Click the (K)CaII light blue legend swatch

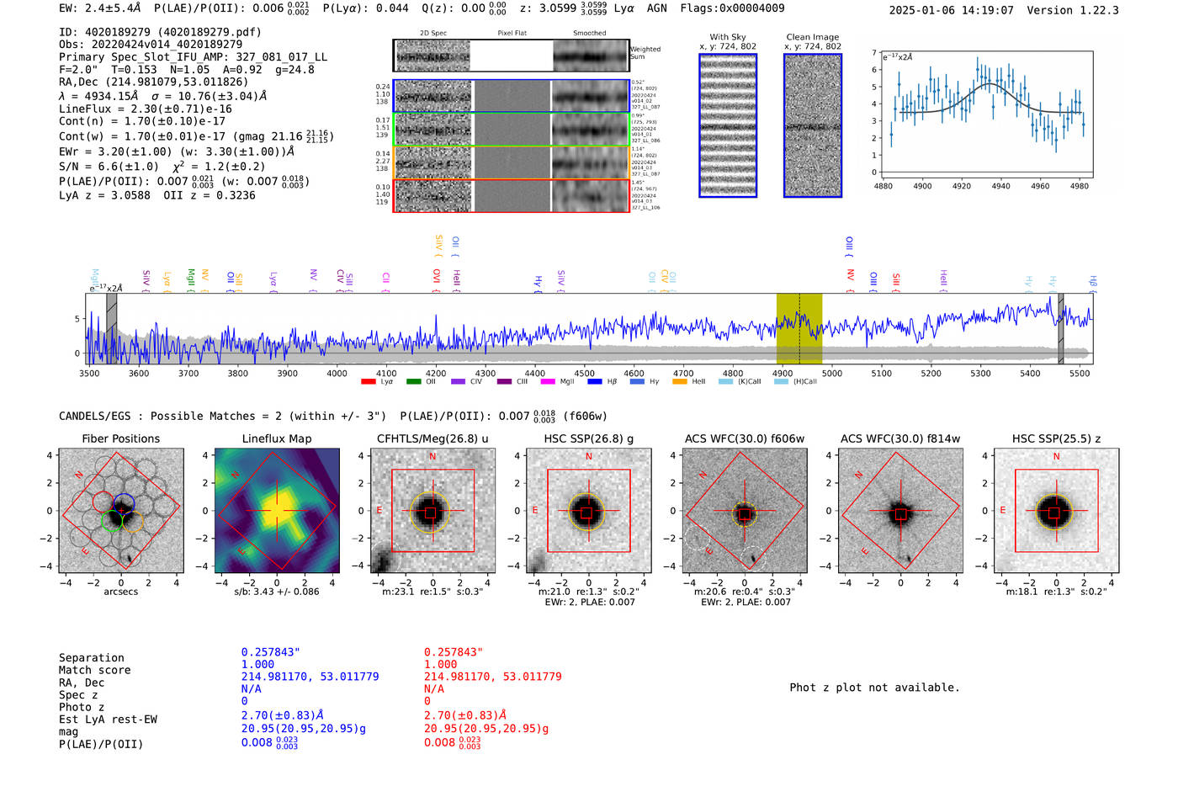(725, 381)
